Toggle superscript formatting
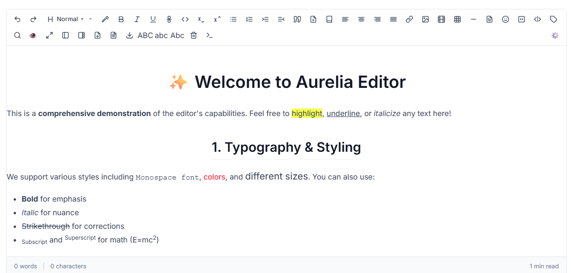 [x=217, y=19]
